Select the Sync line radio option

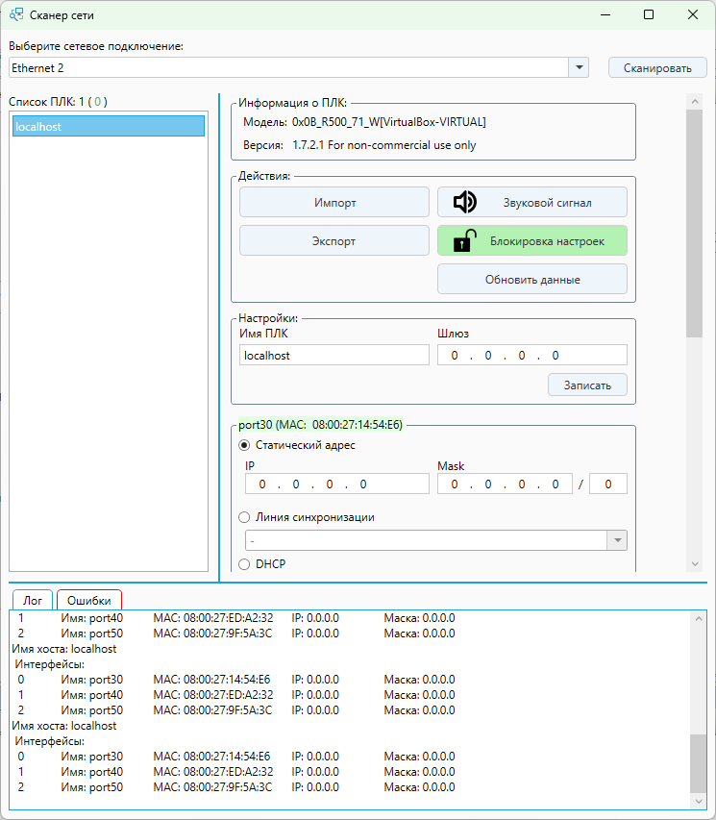(x=244, y=517)
